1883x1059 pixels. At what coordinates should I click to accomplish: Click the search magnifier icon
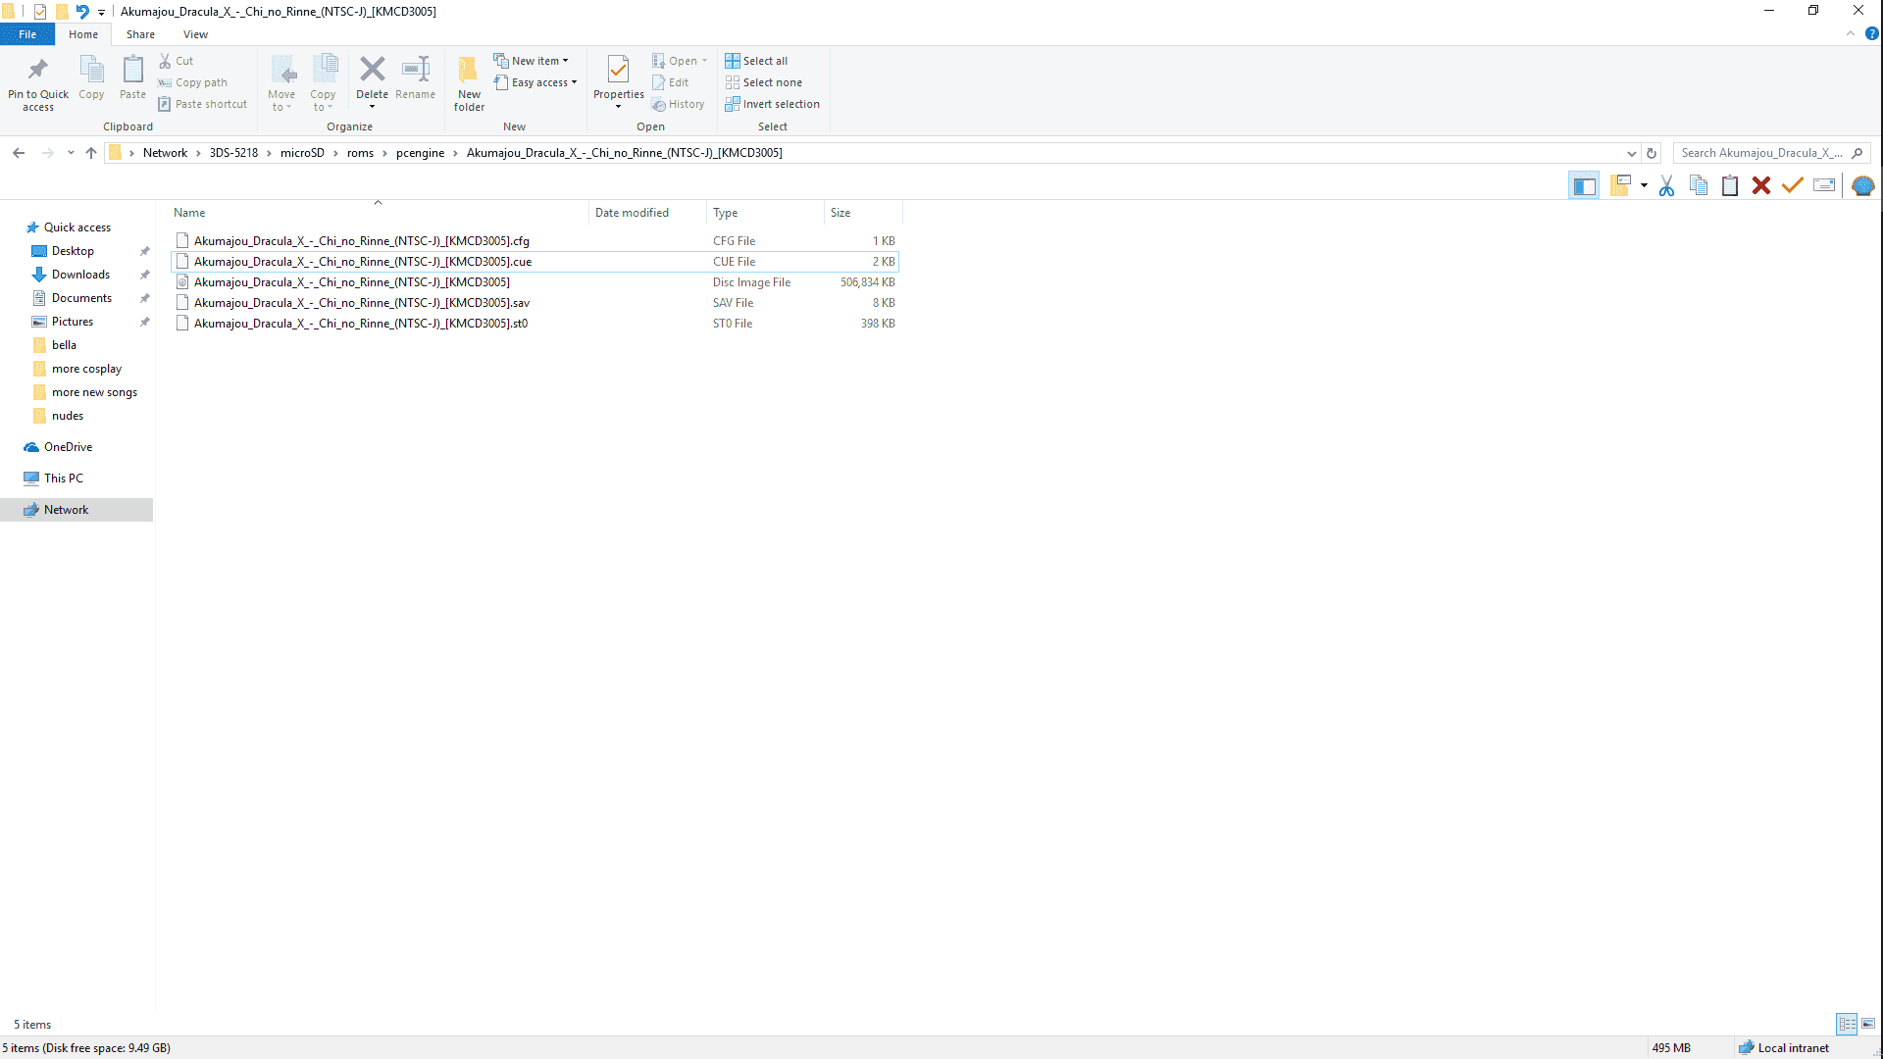1858,153
